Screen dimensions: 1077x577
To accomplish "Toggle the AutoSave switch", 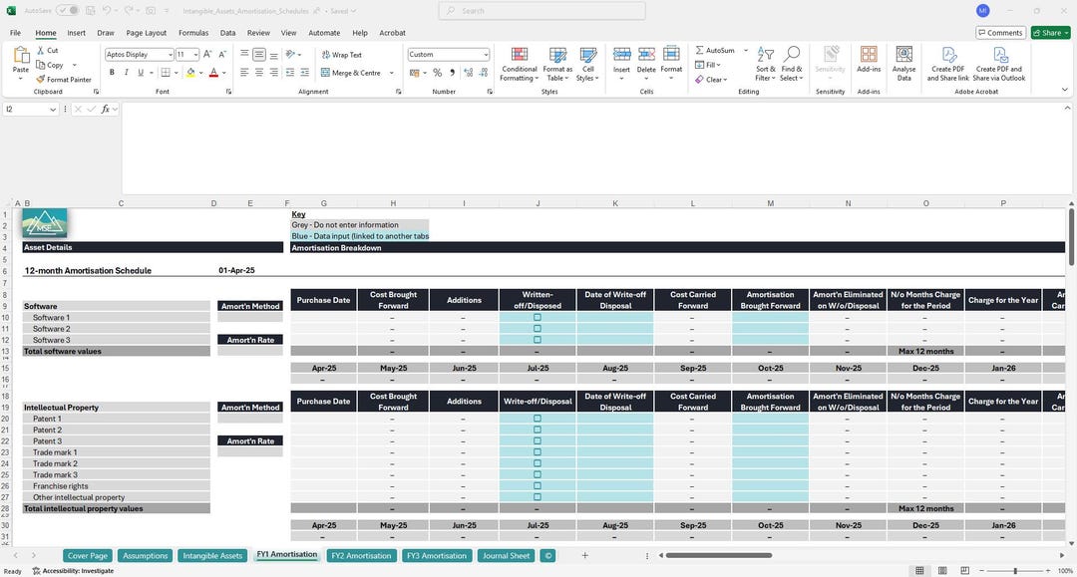I will [x=68, y=10].
